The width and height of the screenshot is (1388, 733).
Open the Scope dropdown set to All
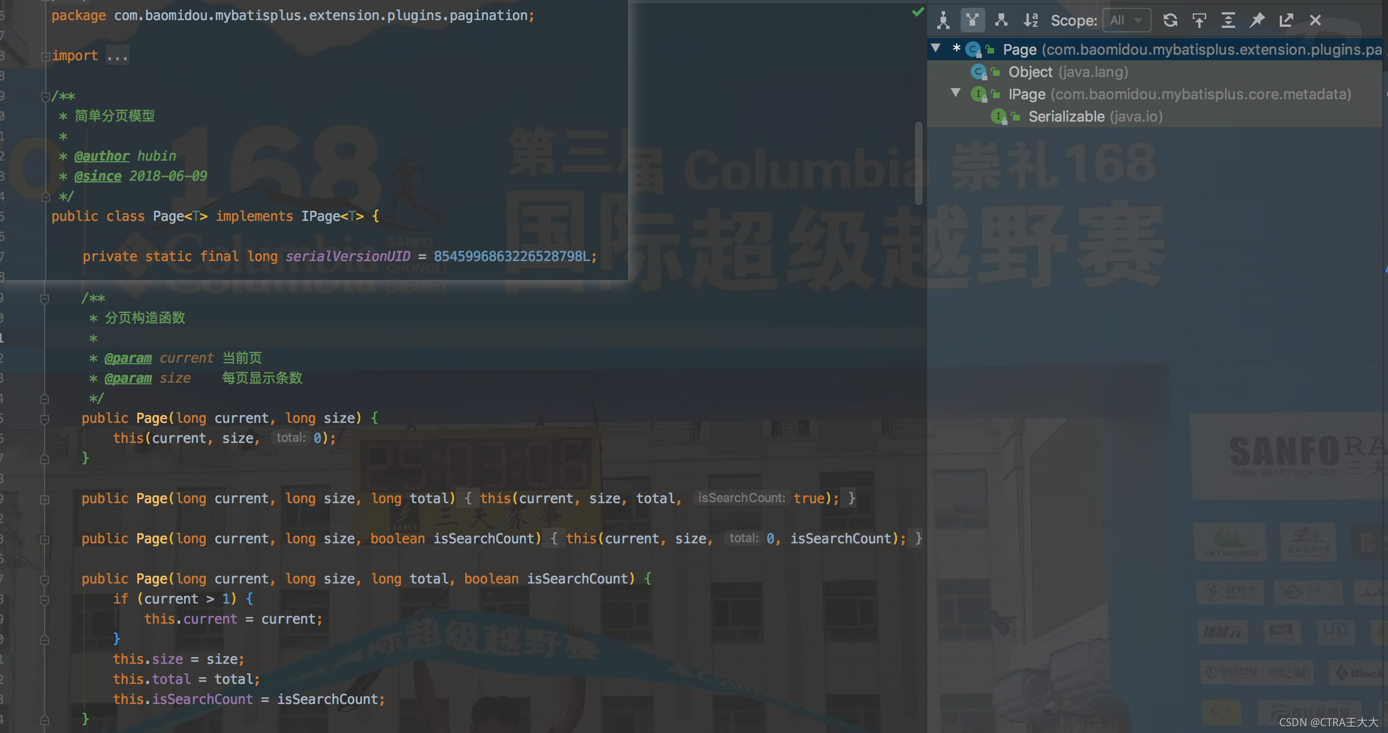coord(1127,21)
